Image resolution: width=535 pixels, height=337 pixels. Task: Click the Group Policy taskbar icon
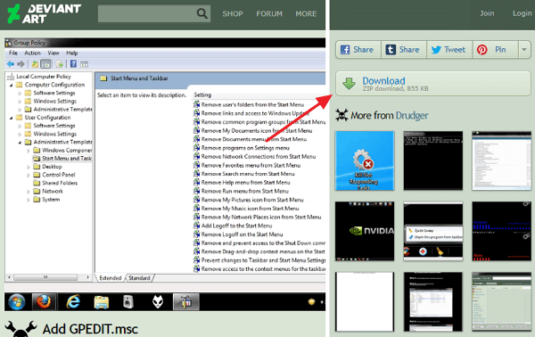(x=186, y=302)
